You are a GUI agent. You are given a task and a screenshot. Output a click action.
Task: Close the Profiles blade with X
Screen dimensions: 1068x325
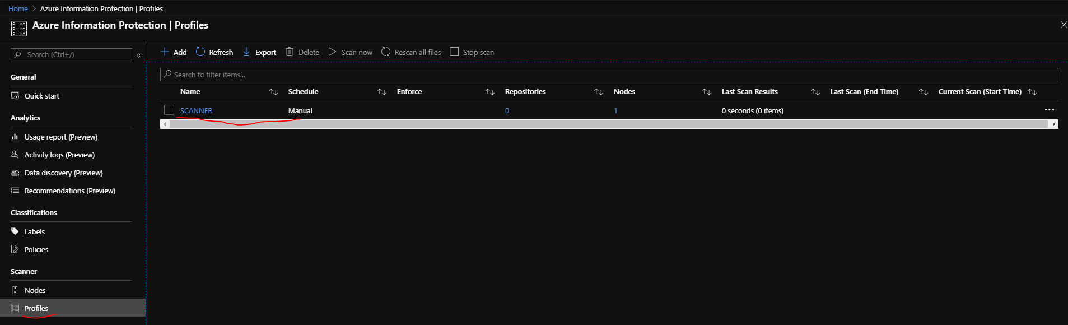[x=1063, y=25]
